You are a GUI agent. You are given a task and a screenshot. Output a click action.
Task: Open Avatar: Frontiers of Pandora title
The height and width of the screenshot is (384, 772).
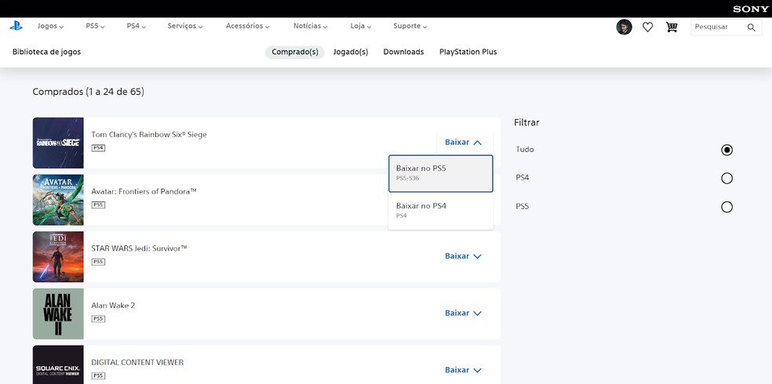tap(144, 191)
